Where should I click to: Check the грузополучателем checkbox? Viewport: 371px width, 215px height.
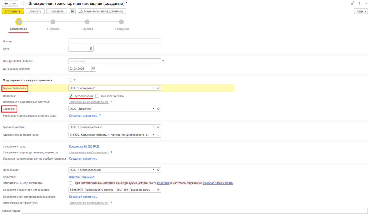[x=97, y=96]
